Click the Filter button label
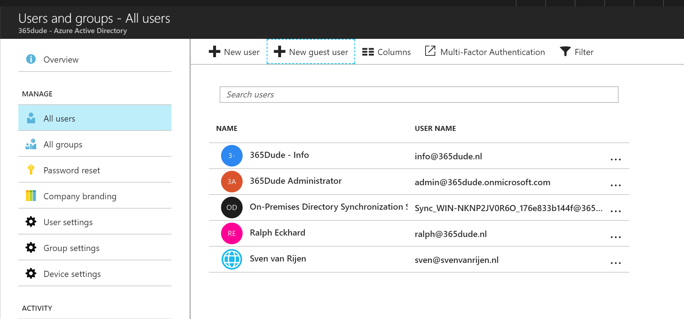Screen dimensions: 684x319 584,52
